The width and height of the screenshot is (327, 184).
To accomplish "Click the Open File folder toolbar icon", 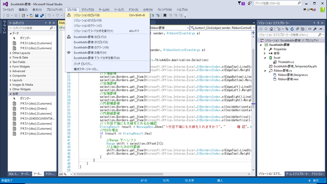I will [31, 15].
